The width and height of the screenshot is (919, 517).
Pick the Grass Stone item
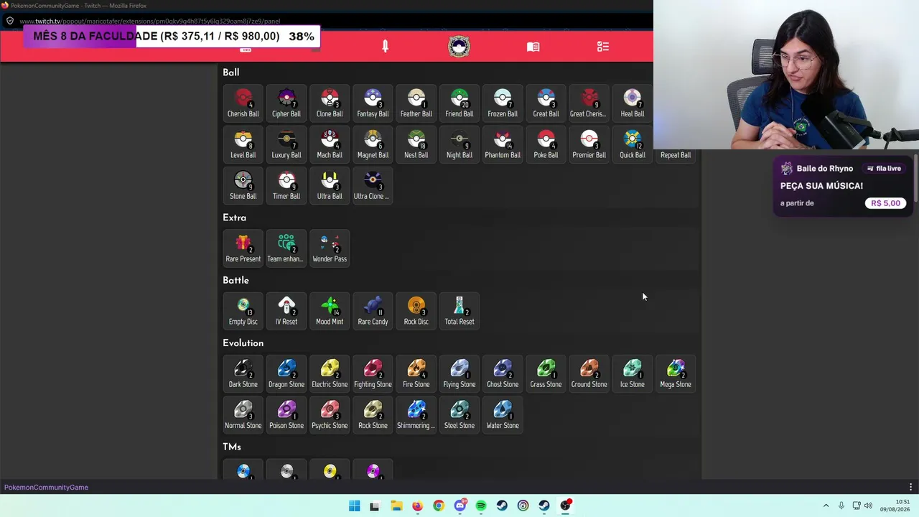(546, 373)
